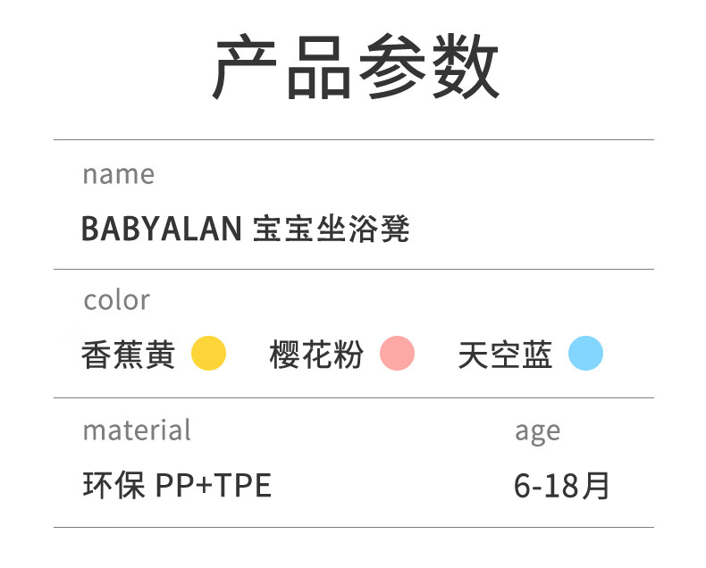The image size is (706, 568).
Task: Click the 'material' field label
Action: pos(137,430)
